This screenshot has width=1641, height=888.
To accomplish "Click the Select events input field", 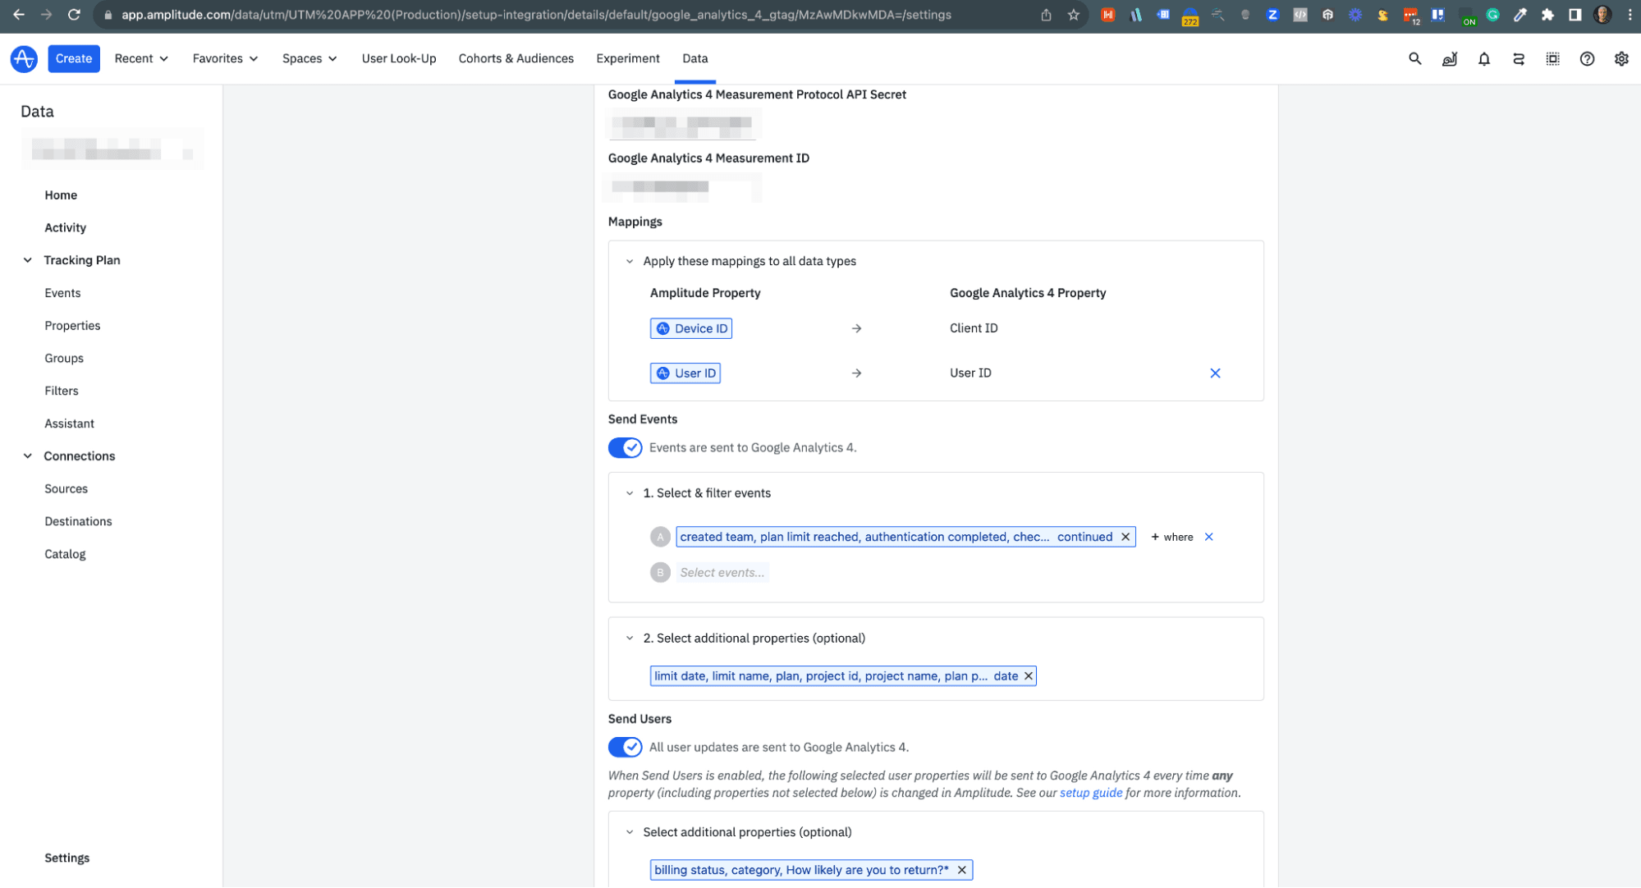I will pyautogui.click(x=722, y=573).
